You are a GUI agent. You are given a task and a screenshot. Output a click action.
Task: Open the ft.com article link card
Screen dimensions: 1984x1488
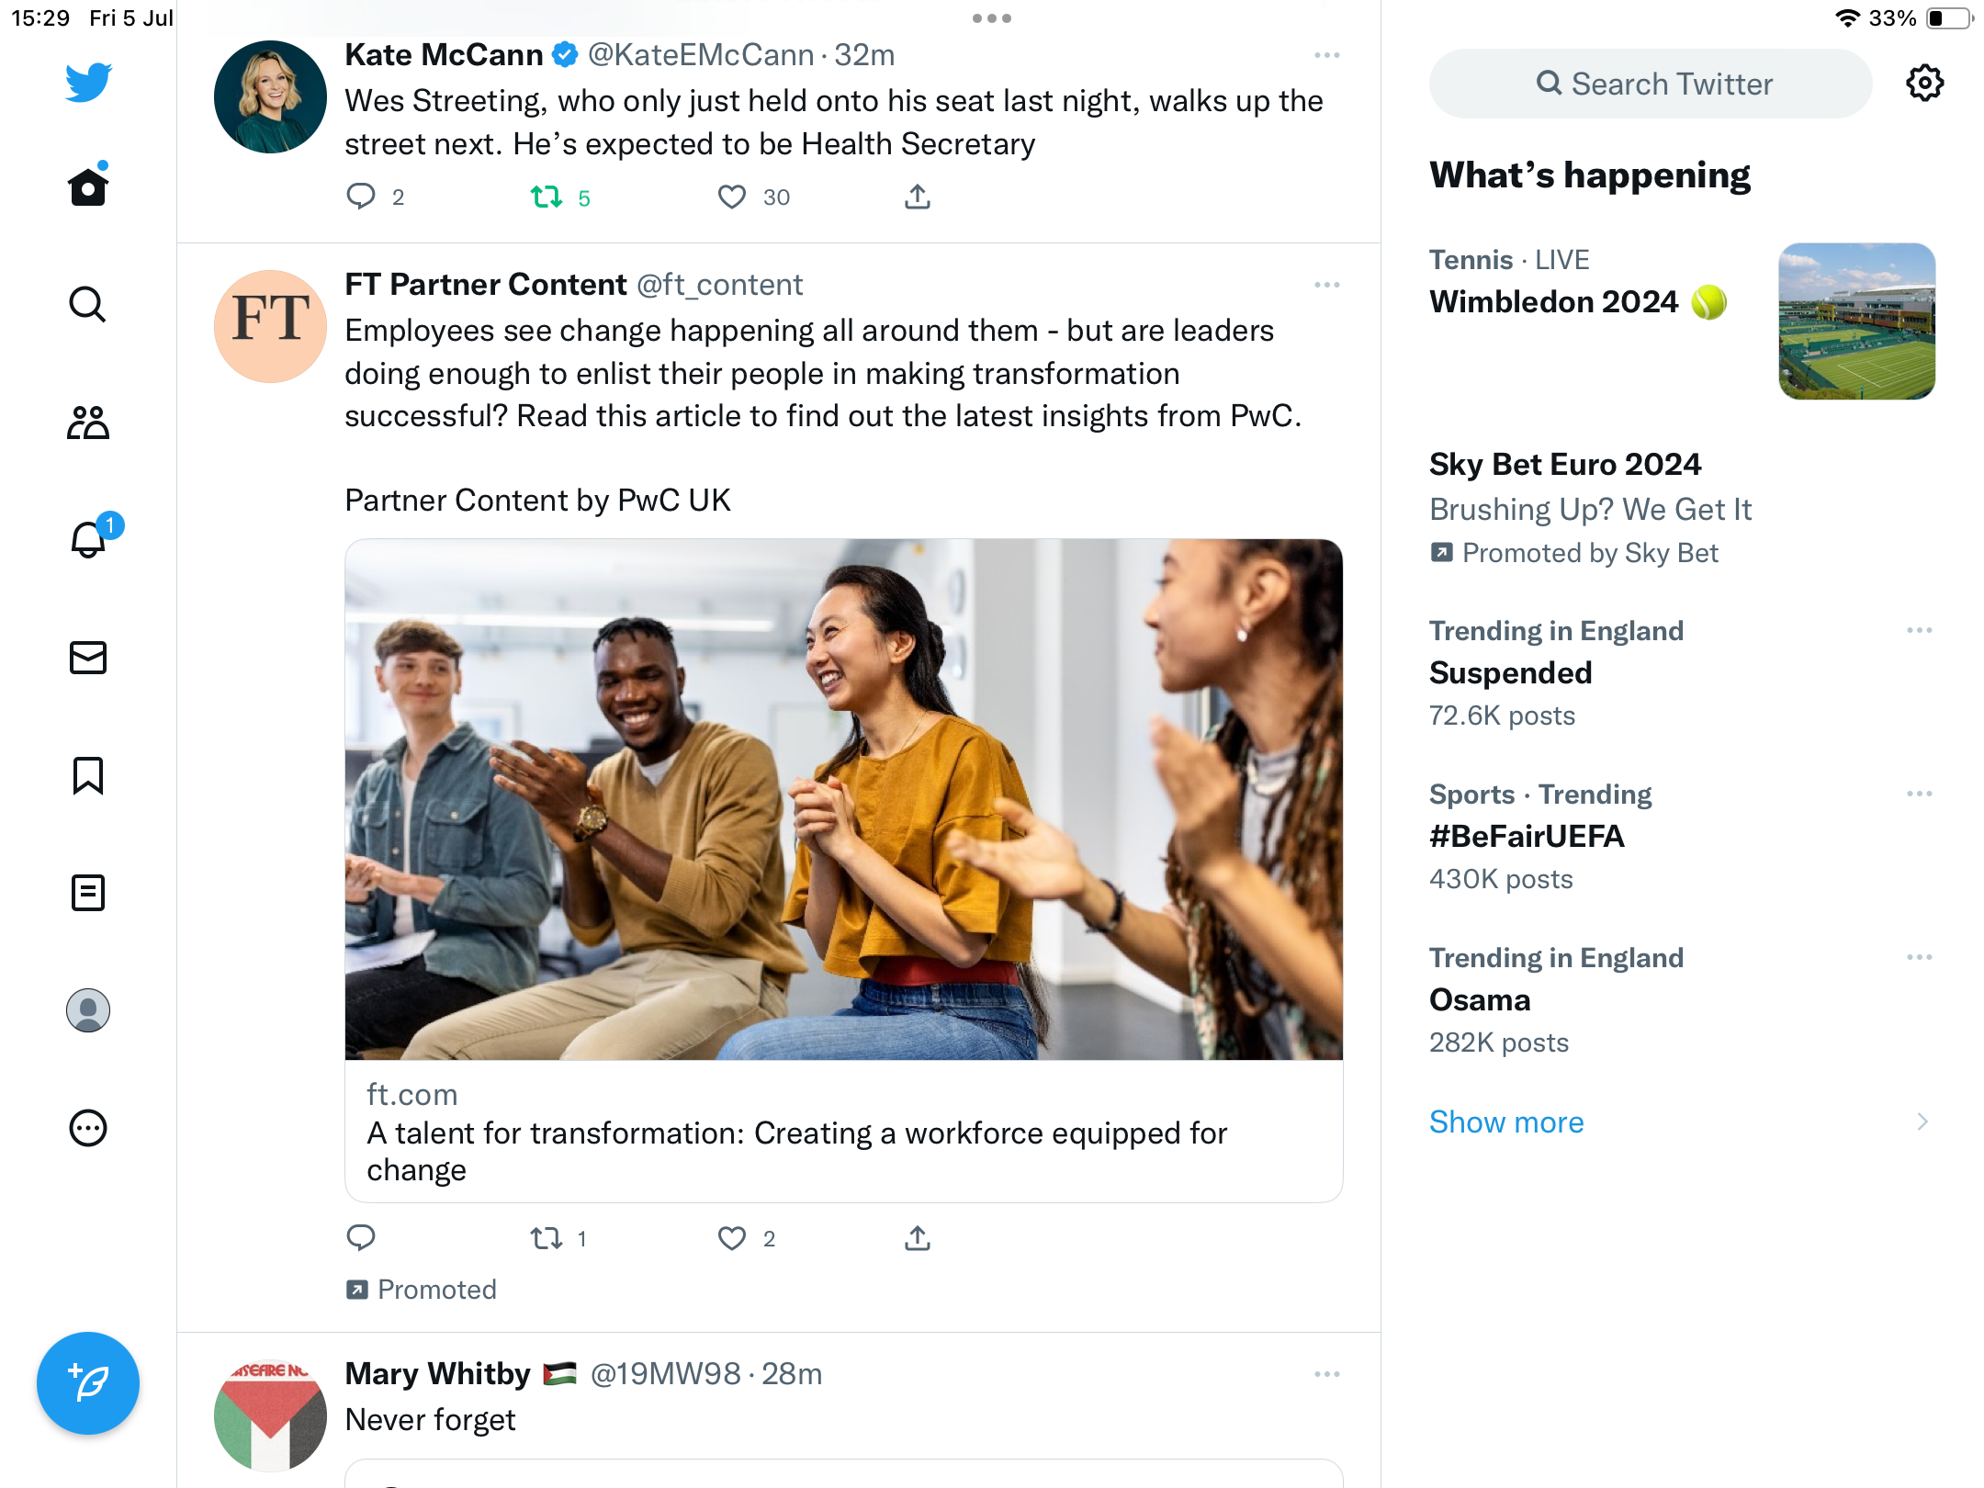click(843, 1132)
